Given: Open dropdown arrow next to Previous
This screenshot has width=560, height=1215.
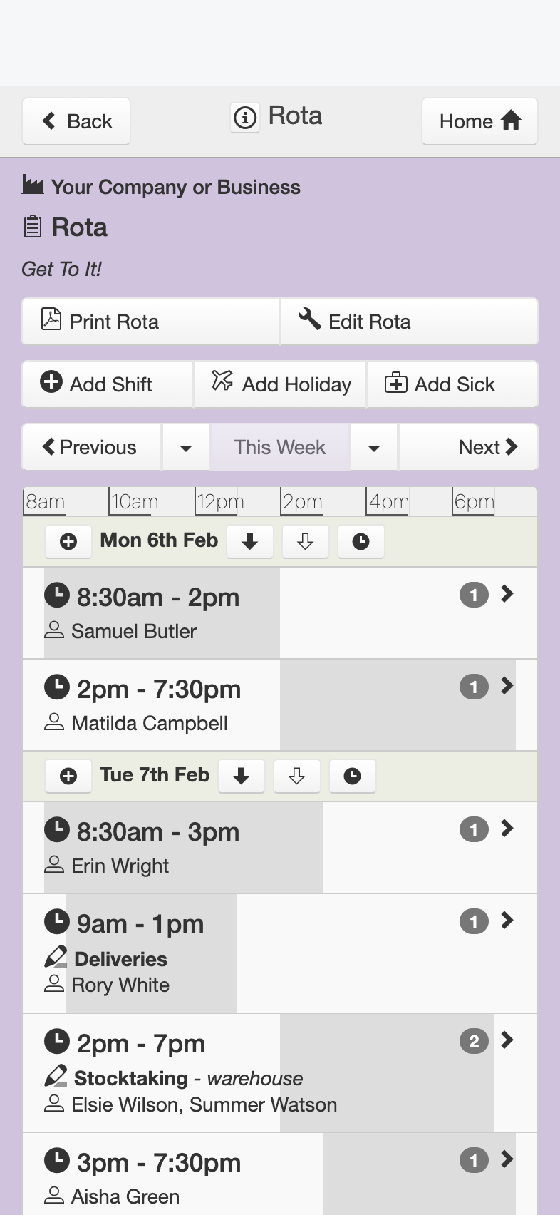Looking at the screenshot, I should [186, 448].
